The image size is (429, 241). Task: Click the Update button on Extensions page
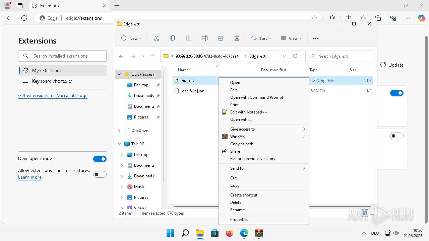pyautogui.click(x=392, y=65)
